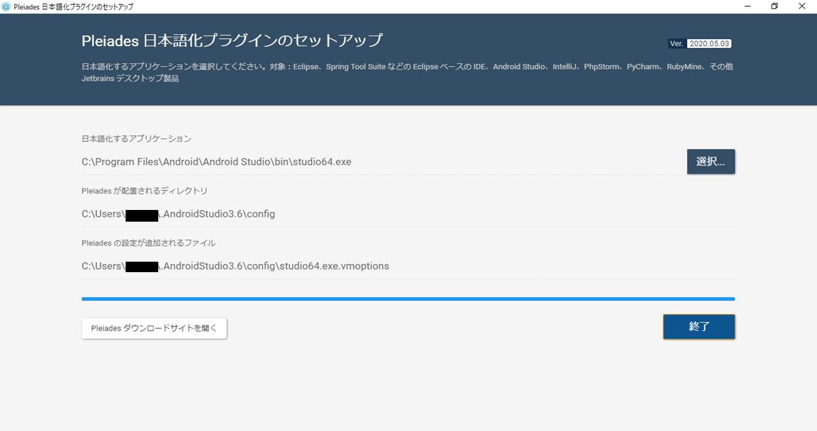This screenshot has height=431, width=817.
Task: Select the studio64.exe.vmoptions file path text
Action: 235,267
